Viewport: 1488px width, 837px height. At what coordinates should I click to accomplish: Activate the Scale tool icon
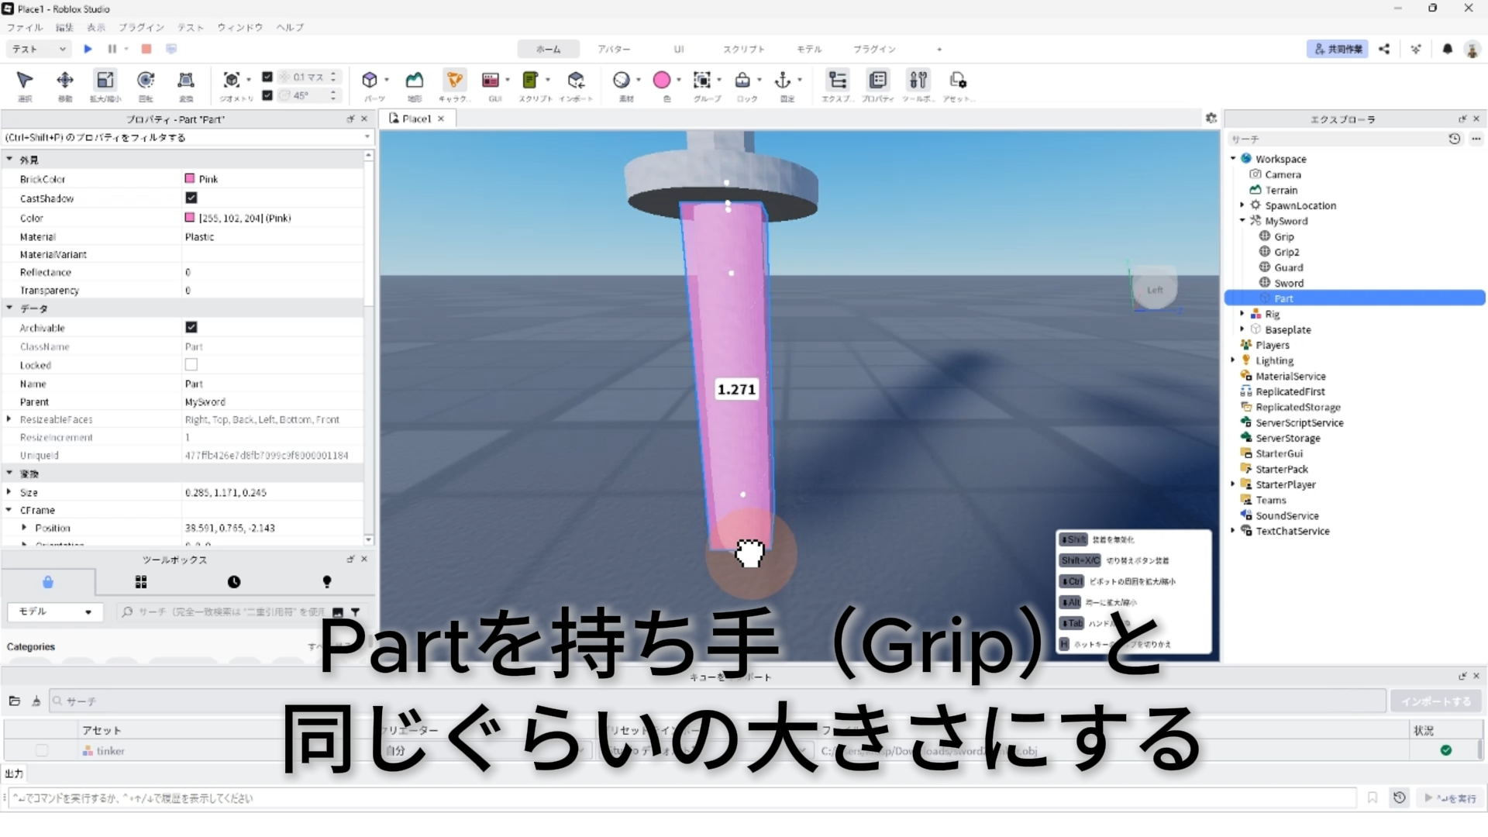click(x=105, y=81)
